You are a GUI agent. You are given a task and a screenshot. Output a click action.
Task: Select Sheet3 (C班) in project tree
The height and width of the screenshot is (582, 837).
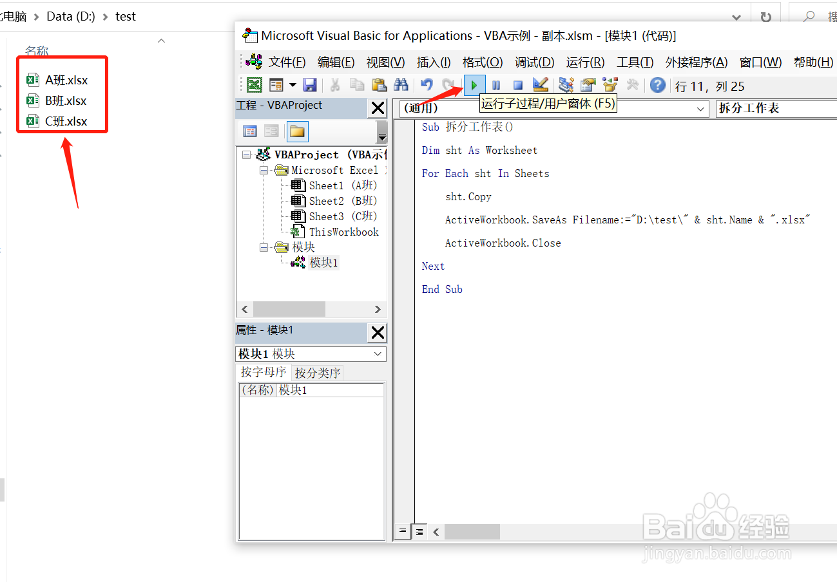(x=343, y=216)
